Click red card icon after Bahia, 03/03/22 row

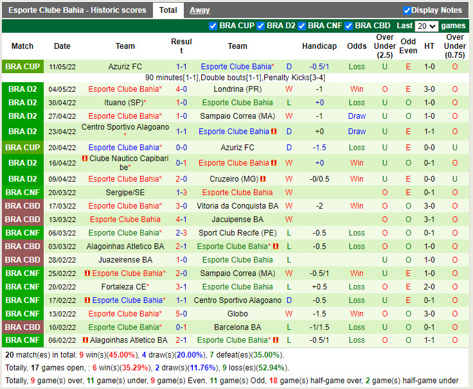(x=275, y=246)
